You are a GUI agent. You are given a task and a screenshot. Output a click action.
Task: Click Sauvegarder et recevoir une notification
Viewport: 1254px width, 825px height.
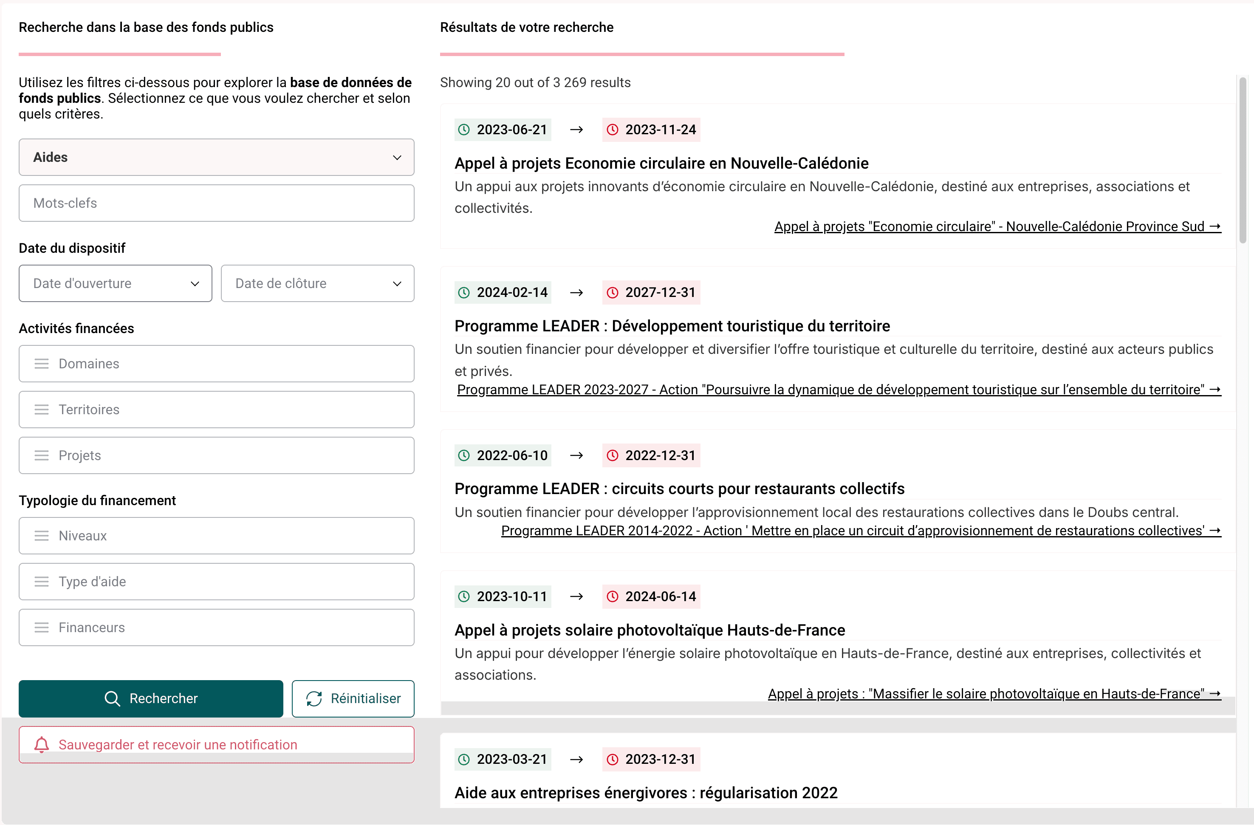(217, 744)
